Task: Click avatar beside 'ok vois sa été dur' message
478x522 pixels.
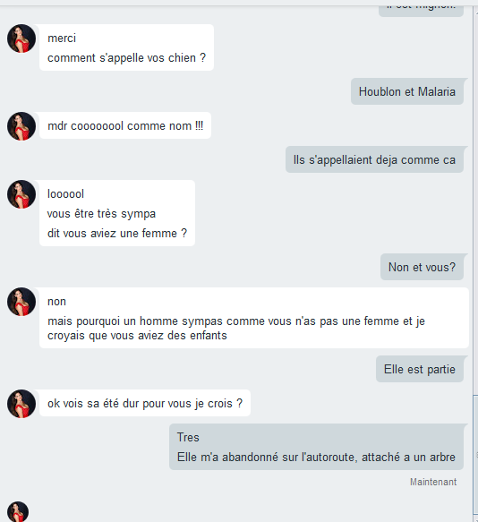Action: [21, 404]
